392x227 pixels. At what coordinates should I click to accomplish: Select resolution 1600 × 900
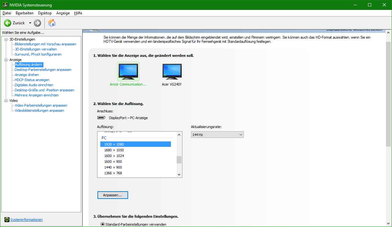click(136, 162)
